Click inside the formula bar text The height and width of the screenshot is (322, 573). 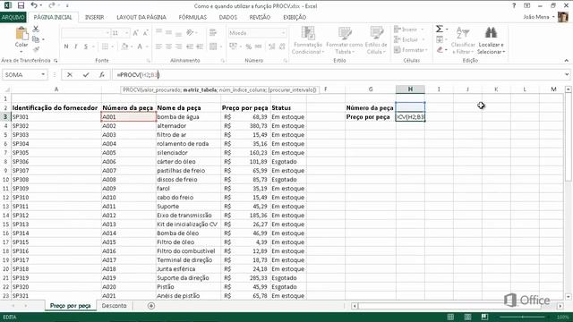(x=337, y=75)
